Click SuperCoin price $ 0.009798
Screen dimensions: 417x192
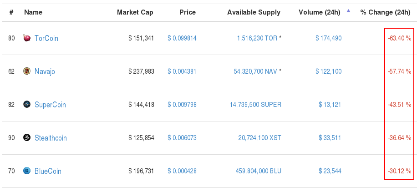click(x=182, y=105)
